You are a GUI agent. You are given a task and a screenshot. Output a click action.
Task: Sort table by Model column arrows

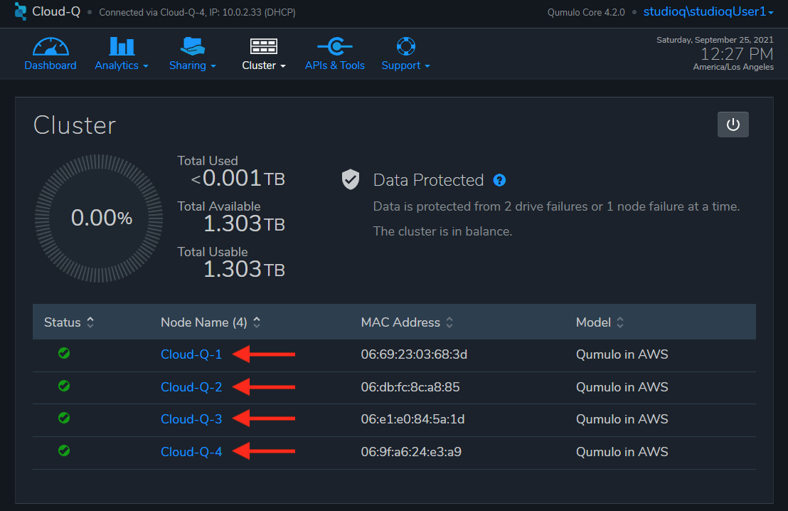(x=620, y=322)
